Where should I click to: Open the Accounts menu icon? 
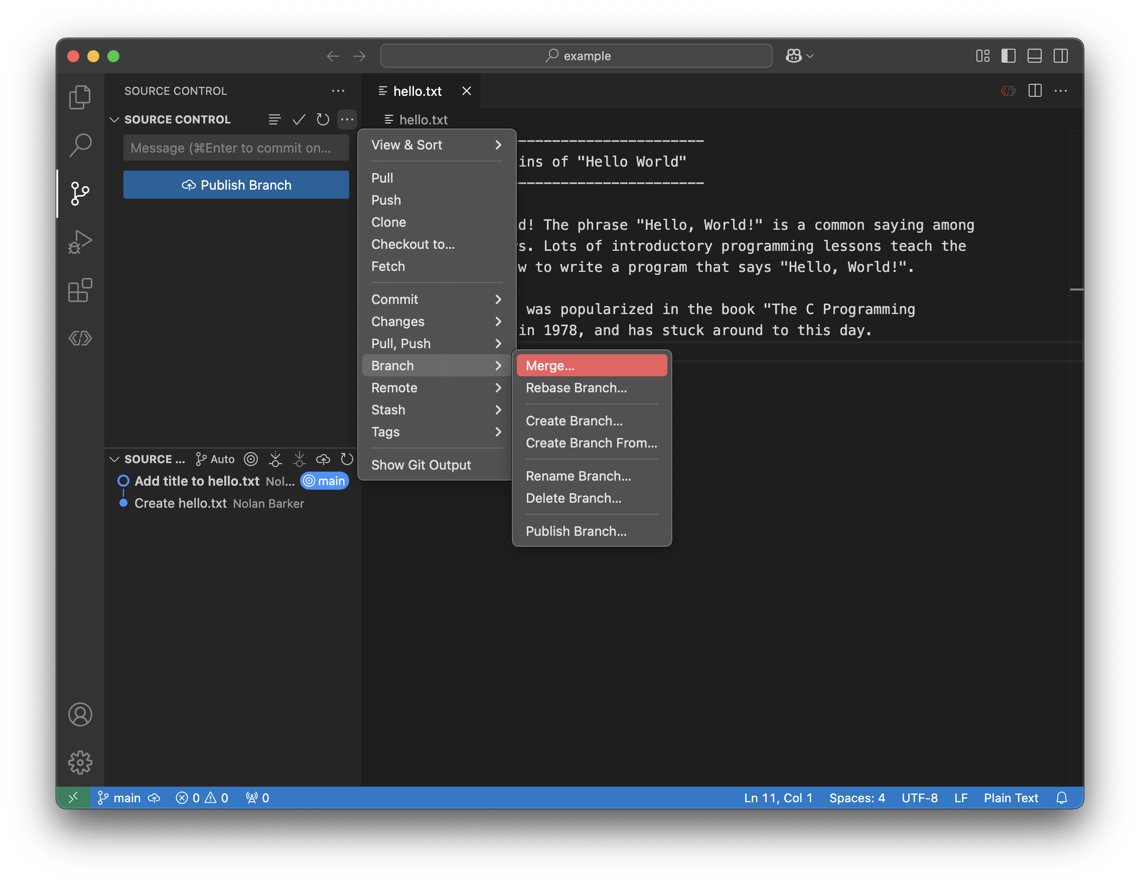pyautogui.click(x=80, y=714)
